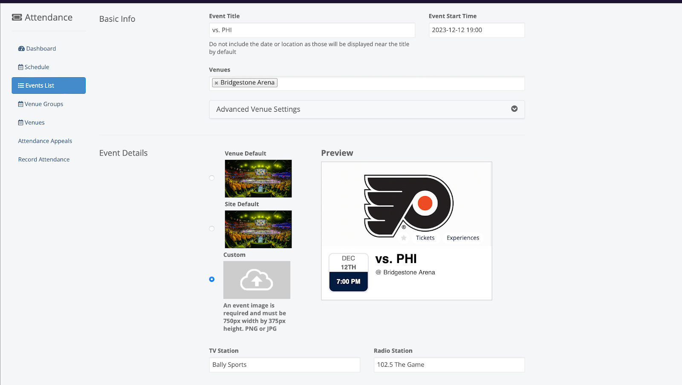Viewport: 682px width, 385px height.
Task: Select the Venue Default image radio button
Action: coord(212,178)
